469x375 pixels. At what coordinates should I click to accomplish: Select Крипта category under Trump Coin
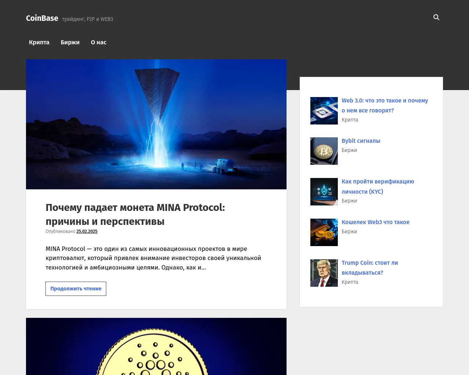point(350,282)
